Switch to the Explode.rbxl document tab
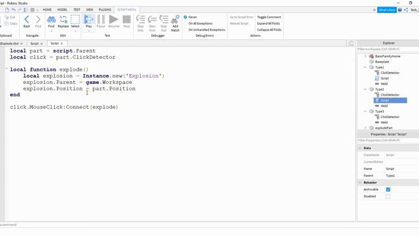This screenshot has height=236, width=419. (9, 43)
